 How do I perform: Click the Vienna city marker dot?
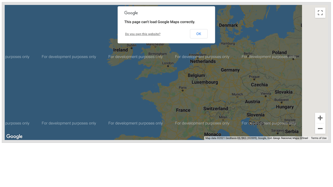266,96
